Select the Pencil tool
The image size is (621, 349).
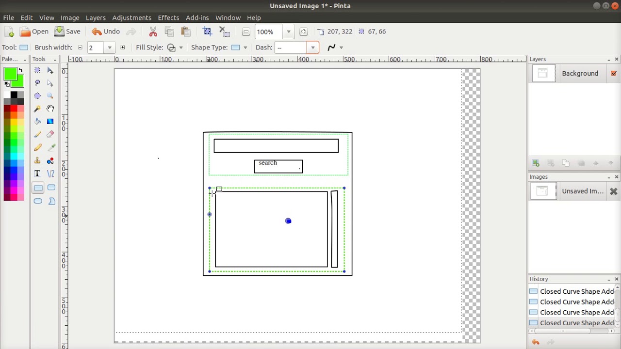37,147
